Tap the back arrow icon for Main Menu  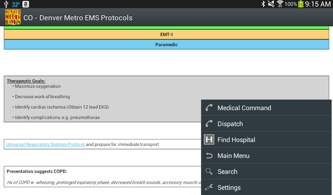pyautogui.click(x=209, y=156)
